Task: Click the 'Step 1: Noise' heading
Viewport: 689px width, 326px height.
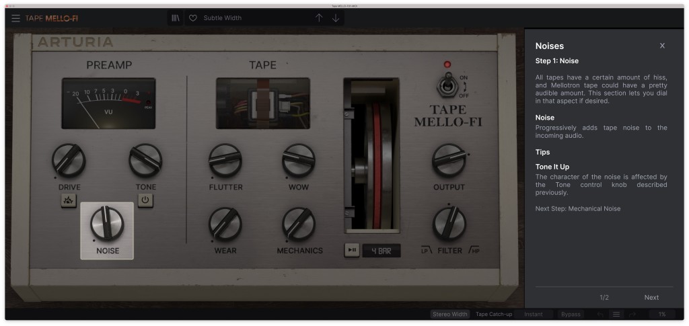Action: coord(556,61)
